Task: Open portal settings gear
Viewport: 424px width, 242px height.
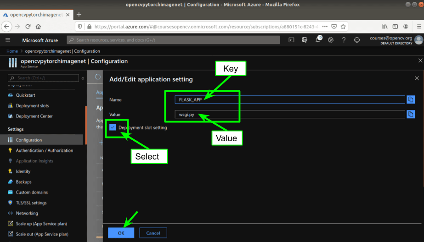Action: tap(331, 40)
